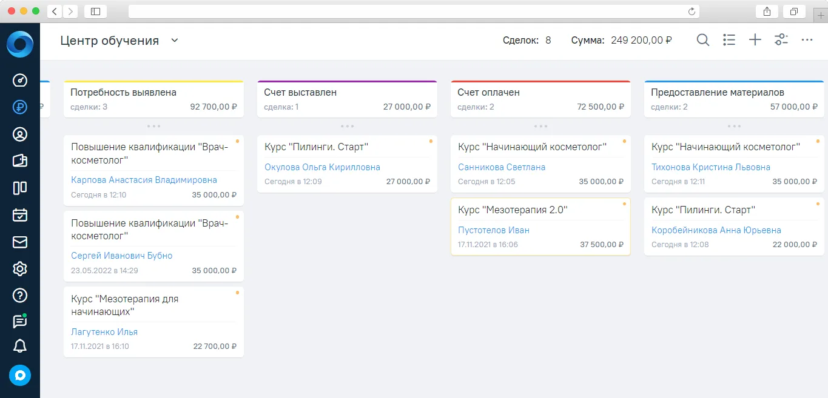Open Курс "Пилинги. Старт" deal by Коробейникова
The width and height of the screenshot is (828, 398).
734,227
